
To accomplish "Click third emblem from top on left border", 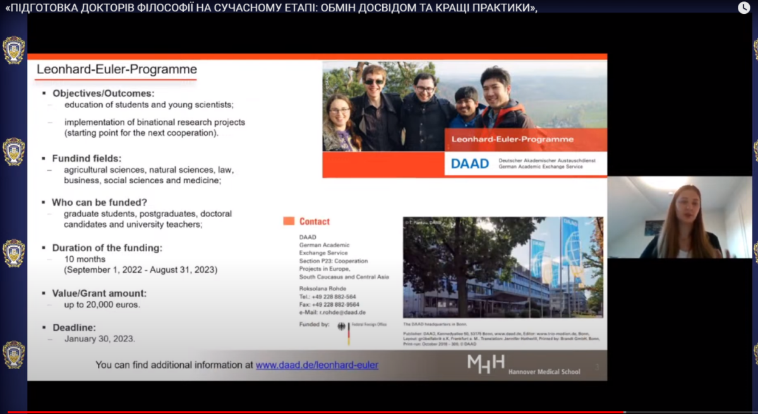I will coord(14,253).
